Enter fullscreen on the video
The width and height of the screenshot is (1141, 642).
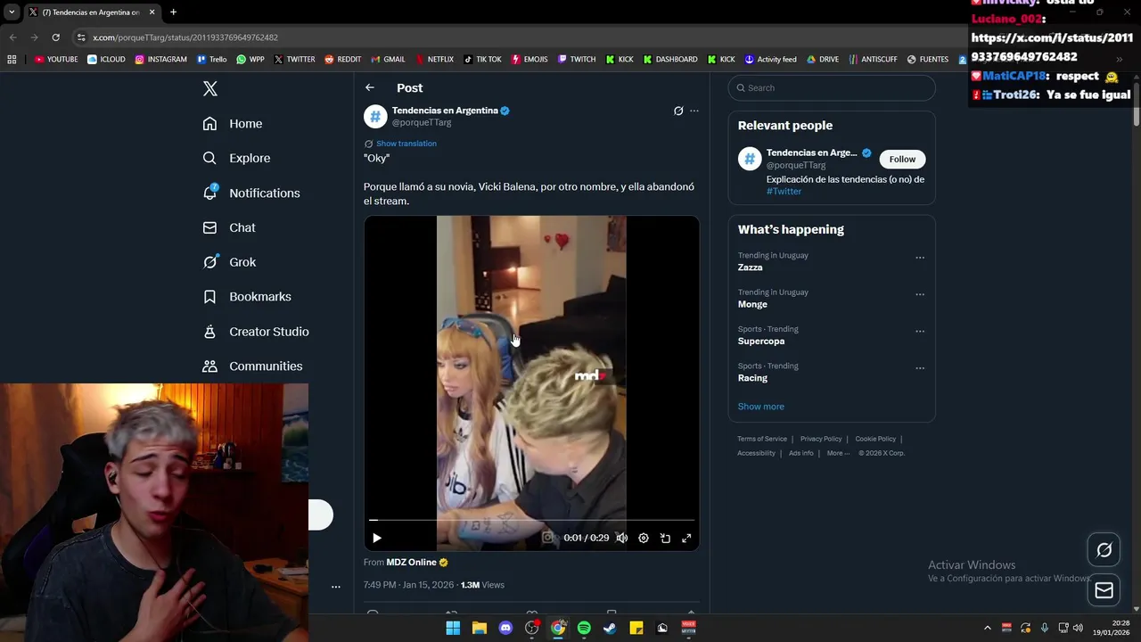tap(686, 538)
